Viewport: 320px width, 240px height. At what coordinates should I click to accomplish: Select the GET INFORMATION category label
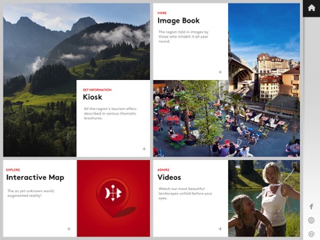(x=97, y=90)
